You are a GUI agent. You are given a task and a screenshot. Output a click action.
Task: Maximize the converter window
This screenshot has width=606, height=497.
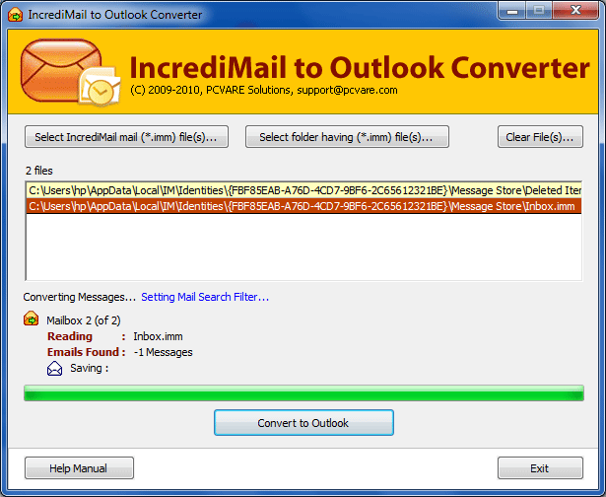pos(539,11)
